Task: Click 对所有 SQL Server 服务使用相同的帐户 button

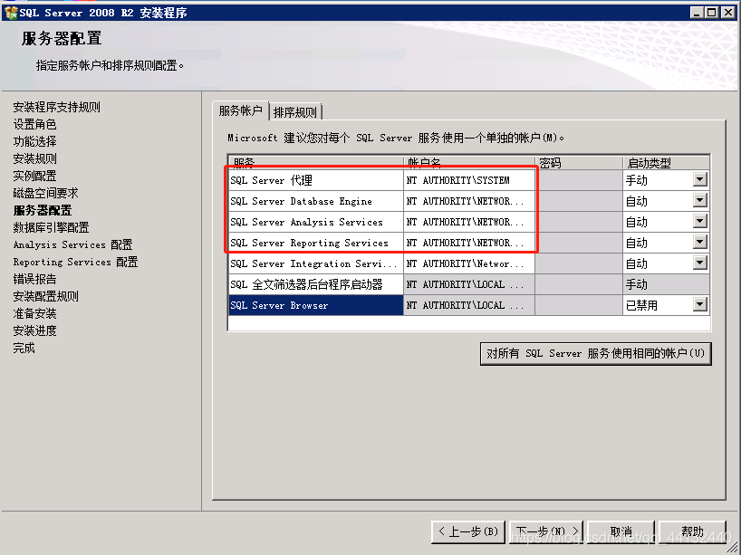Action: (x=595, y=353)
